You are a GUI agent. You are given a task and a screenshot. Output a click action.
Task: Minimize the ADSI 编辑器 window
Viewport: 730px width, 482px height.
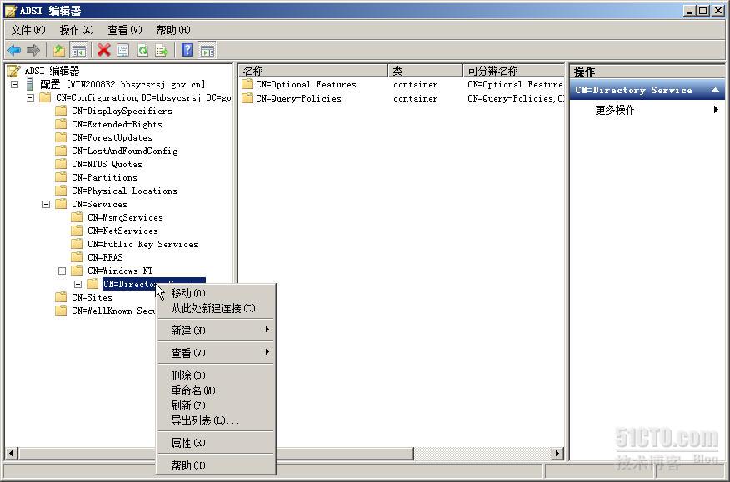(x=690, y=10)
